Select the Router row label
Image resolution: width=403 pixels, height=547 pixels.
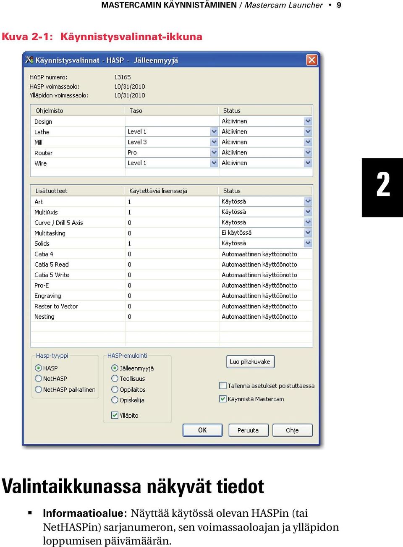click(x=43, y=153)
